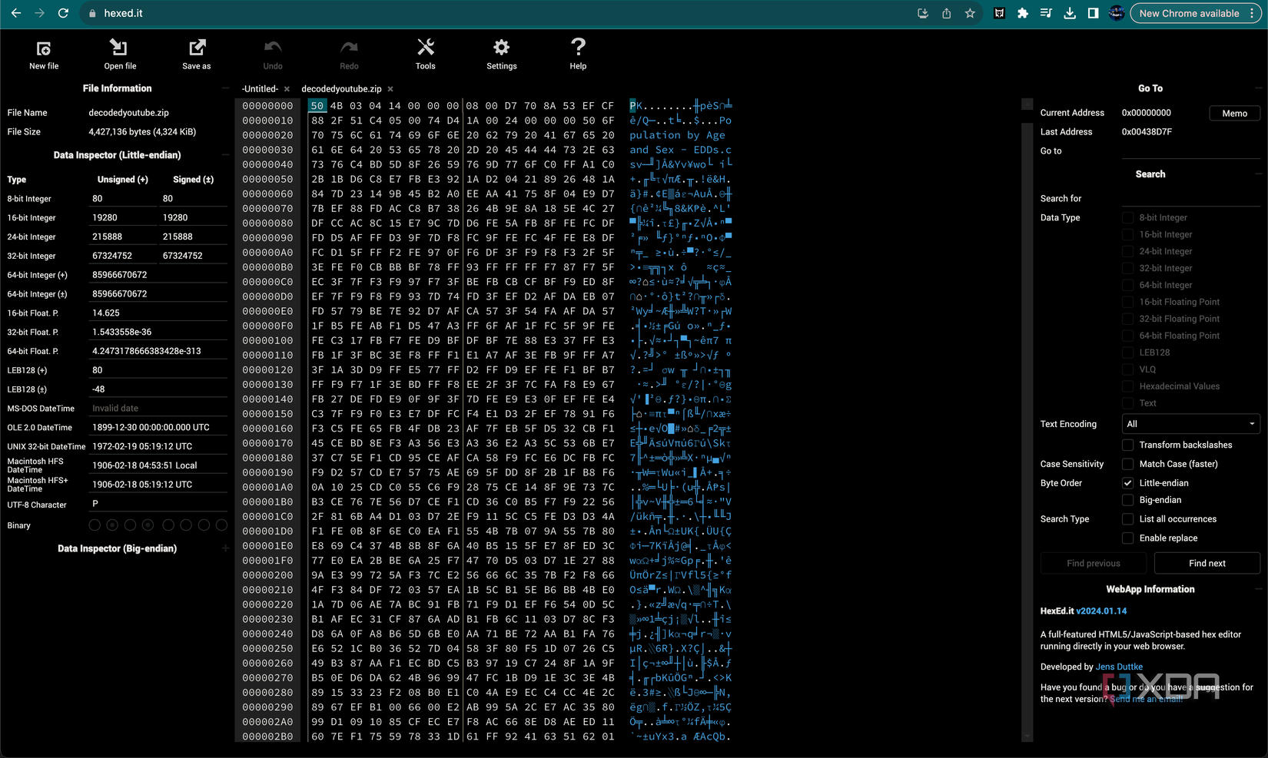Open the Jens Duttke developer link
Screen dimensions: 1268x758
click(1118, 667)
